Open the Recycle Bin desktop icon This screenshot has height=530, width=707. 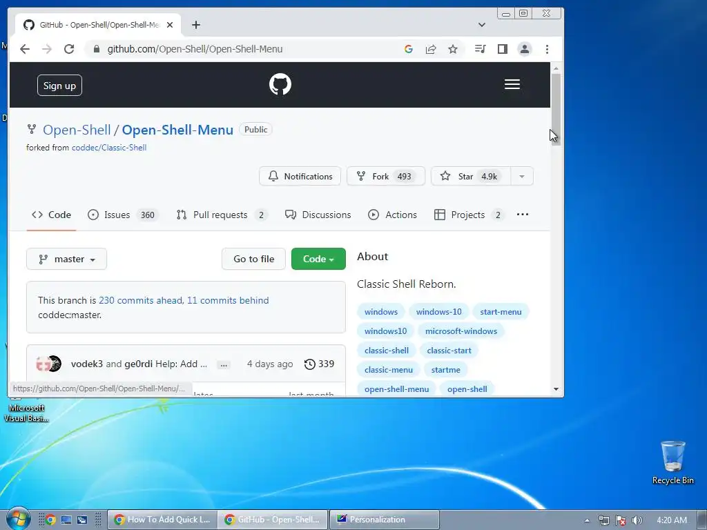[672, 462]
